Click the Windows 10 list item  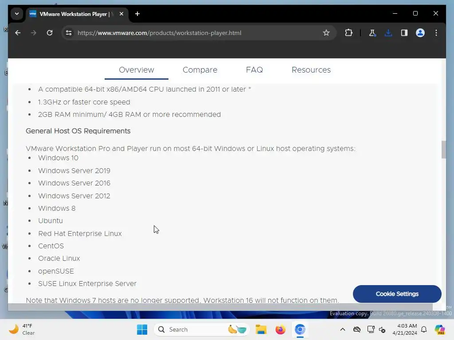[58, 158]
